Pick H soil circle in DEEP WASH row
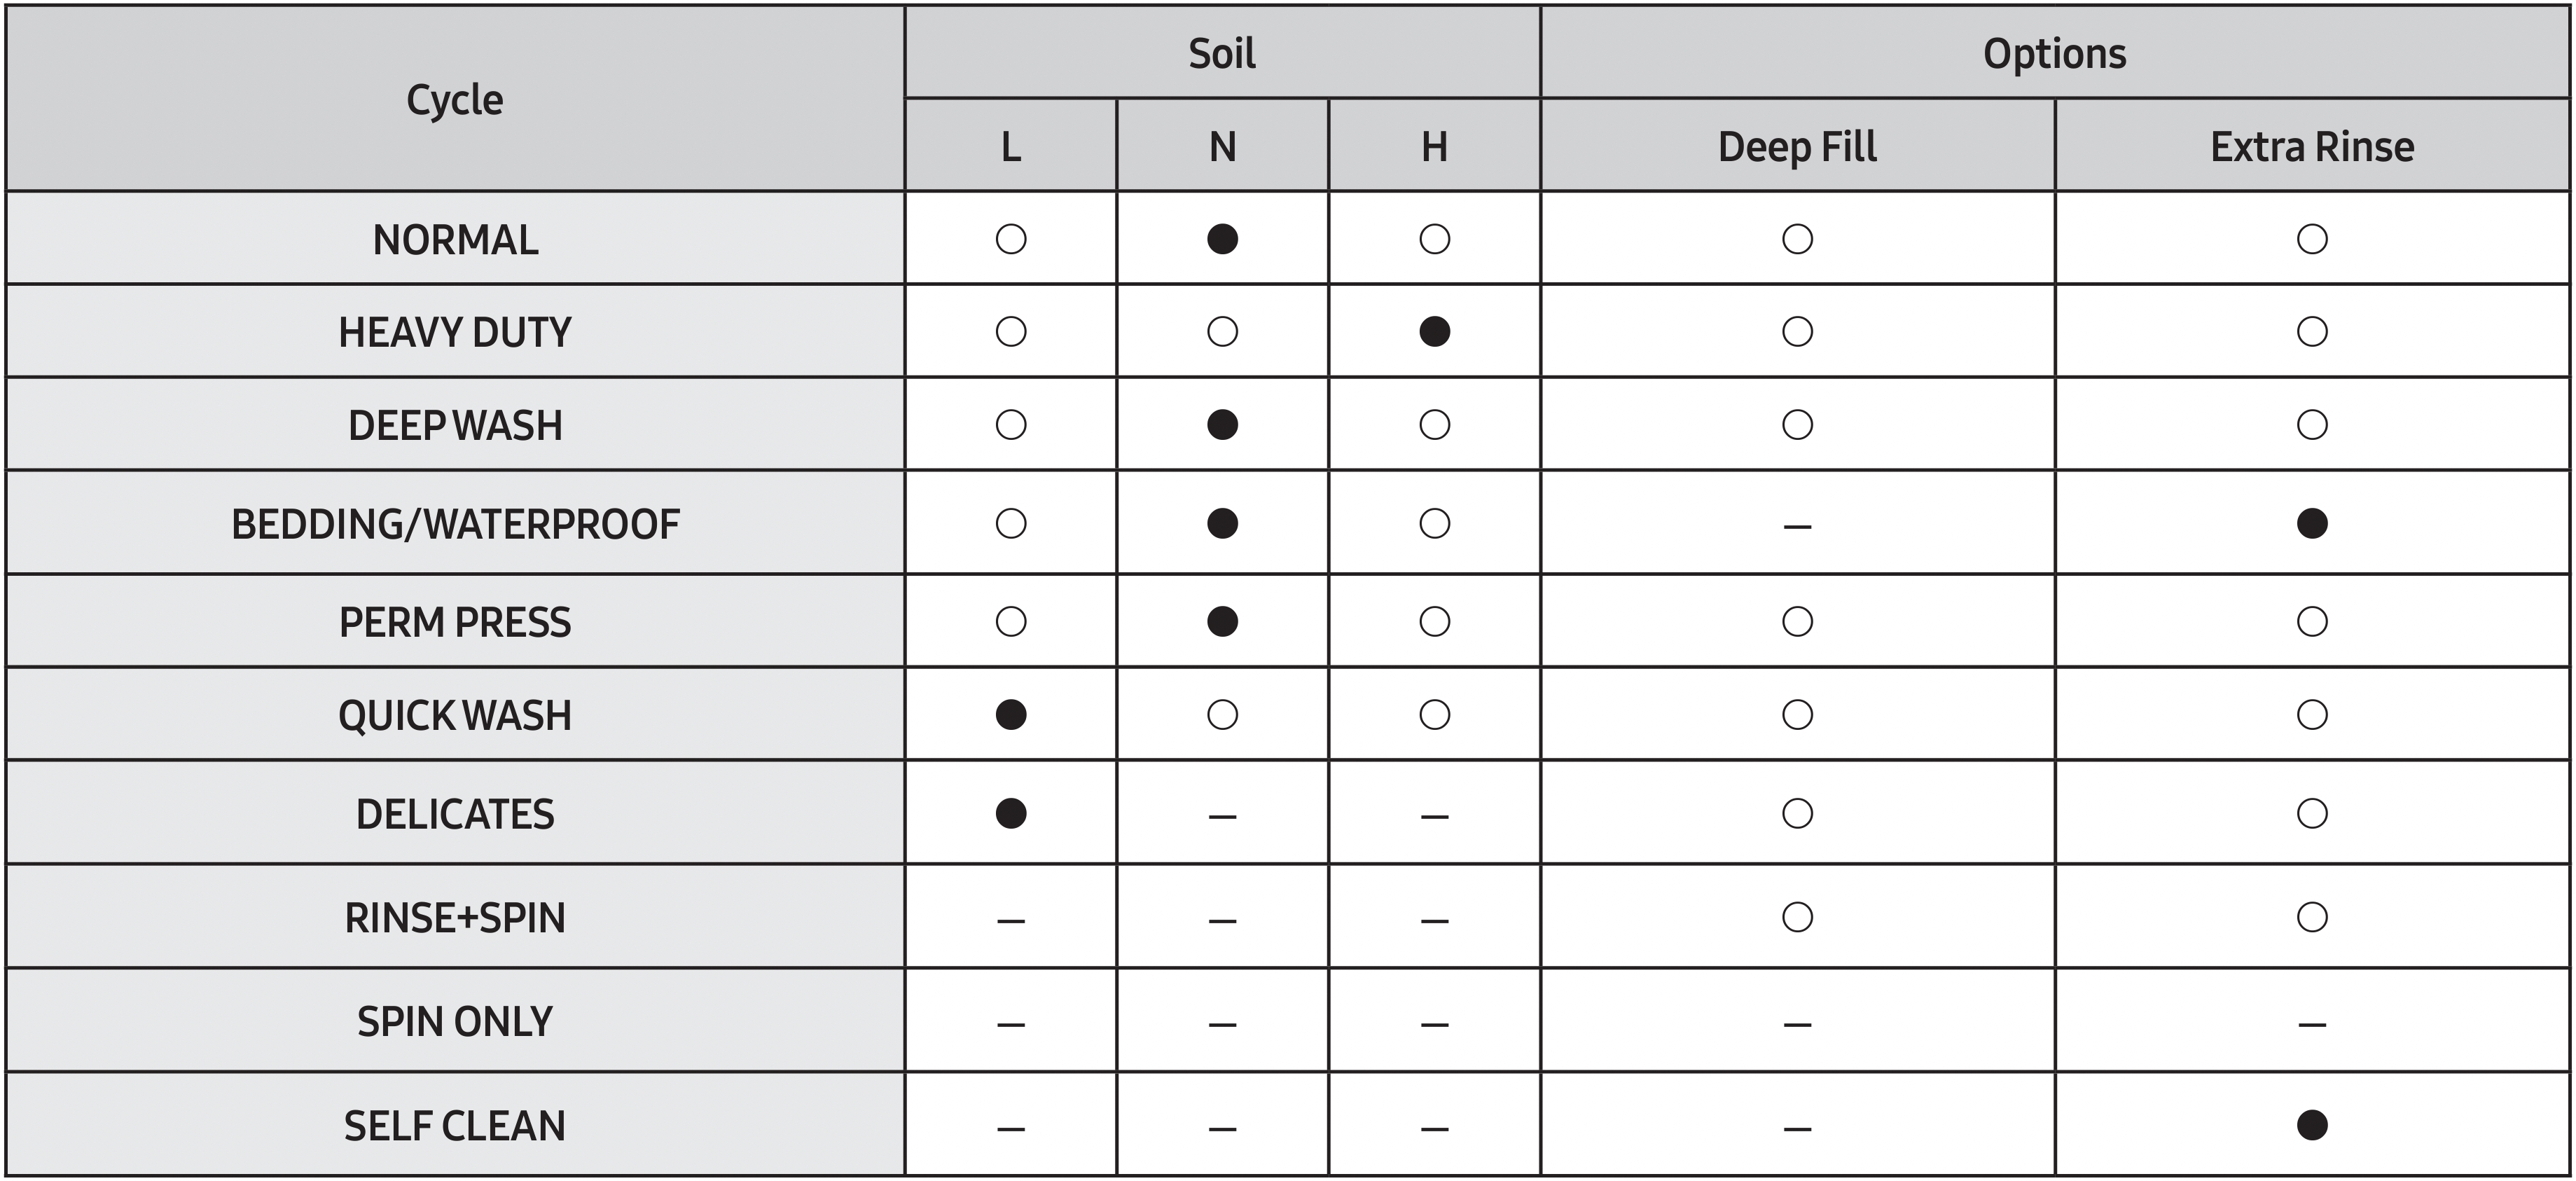2576x1181 pixels. point(1434,425)
